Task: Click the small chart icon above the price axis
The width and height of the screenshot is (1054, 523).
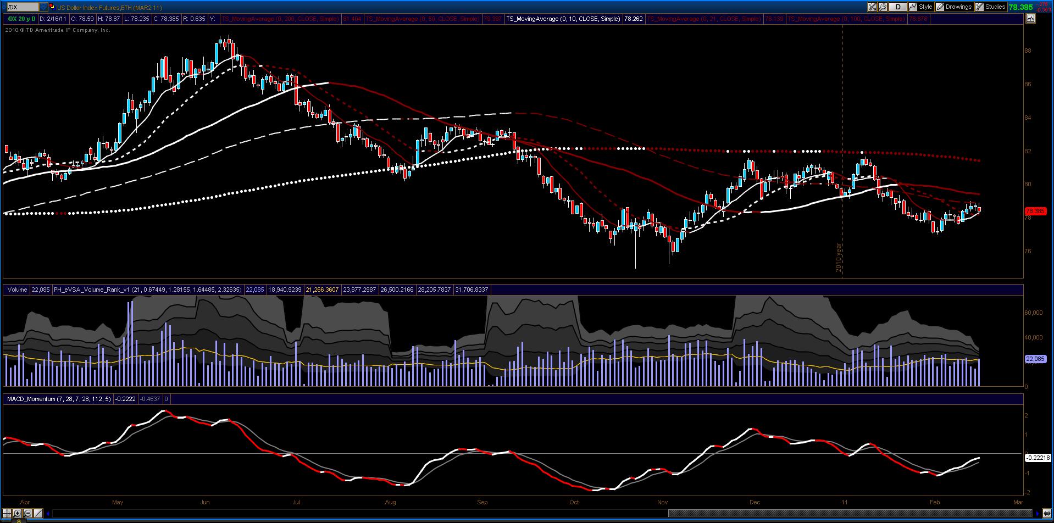Action: point(1029,19)
